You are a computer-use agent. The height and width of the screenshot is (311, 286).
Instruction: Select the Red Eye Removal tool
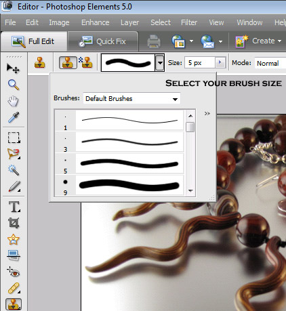click(14, 272)
